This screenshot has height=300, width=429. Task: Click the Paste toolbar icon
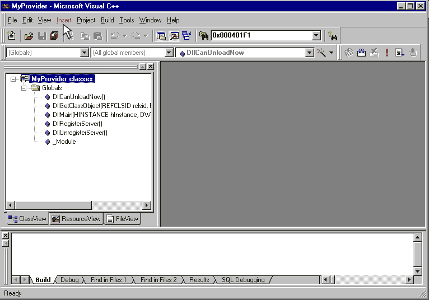coord(97,36)
